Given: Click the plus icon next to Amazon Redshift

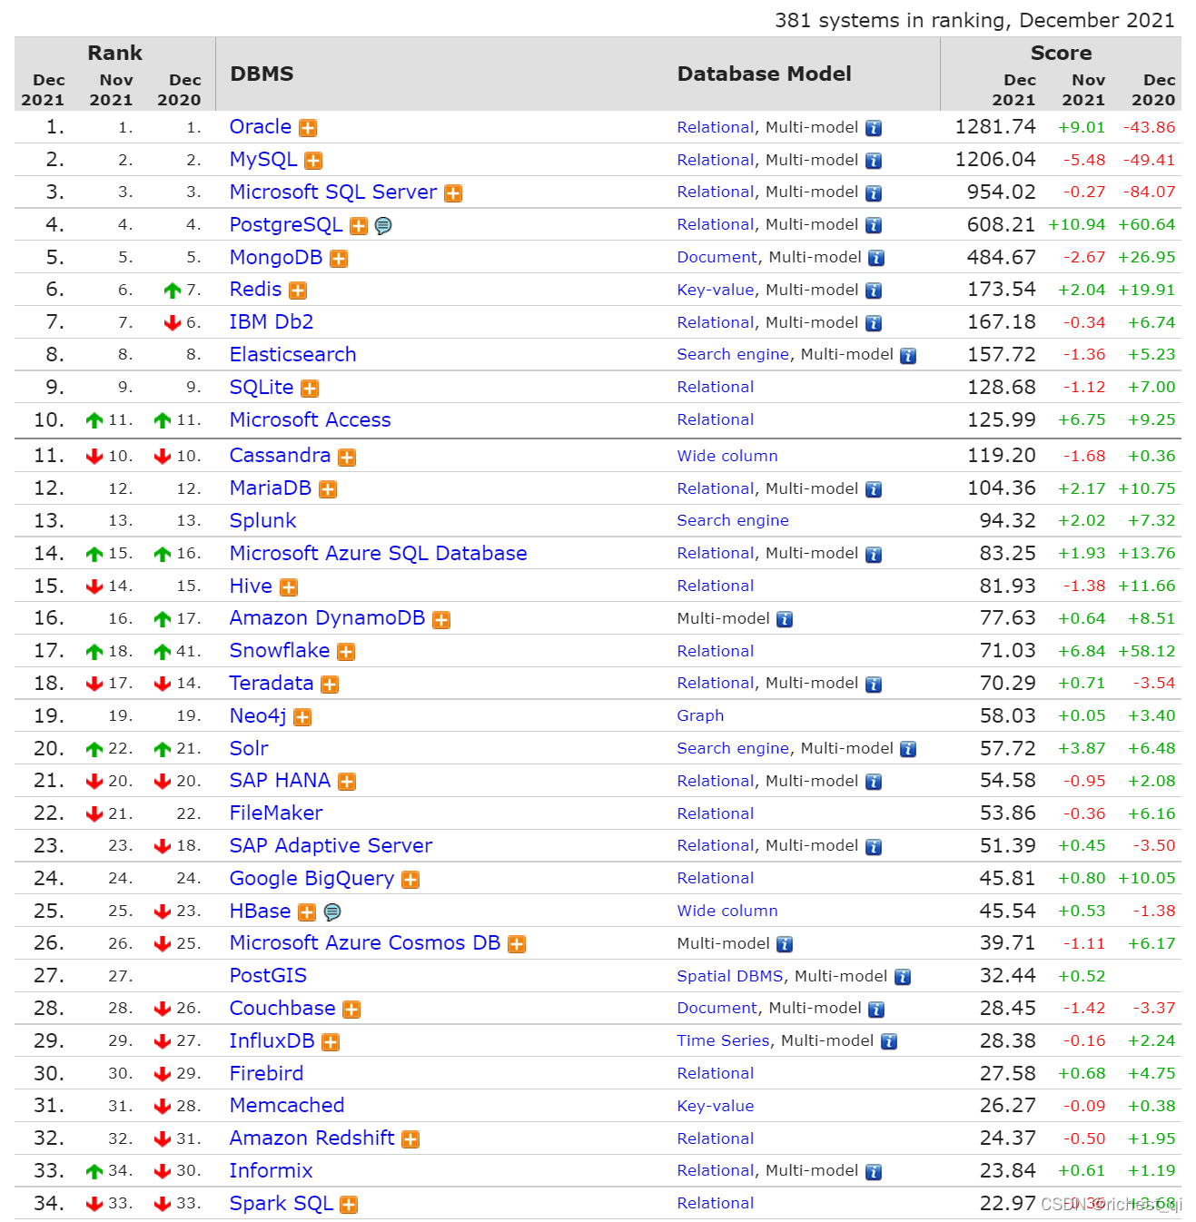Looking at the screenshot, I should (x=410, y=1139).
